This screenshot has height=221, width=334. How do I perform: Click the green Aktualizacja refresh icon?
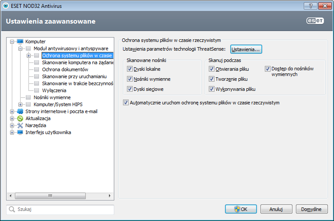coord(20,118)
